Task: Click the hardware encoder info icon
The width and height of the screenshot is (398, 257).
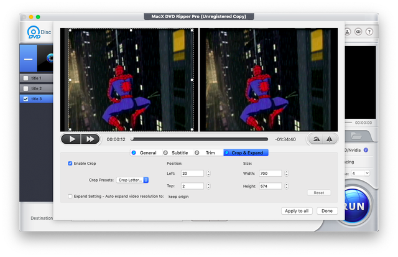Action: (x=366, y=150)
